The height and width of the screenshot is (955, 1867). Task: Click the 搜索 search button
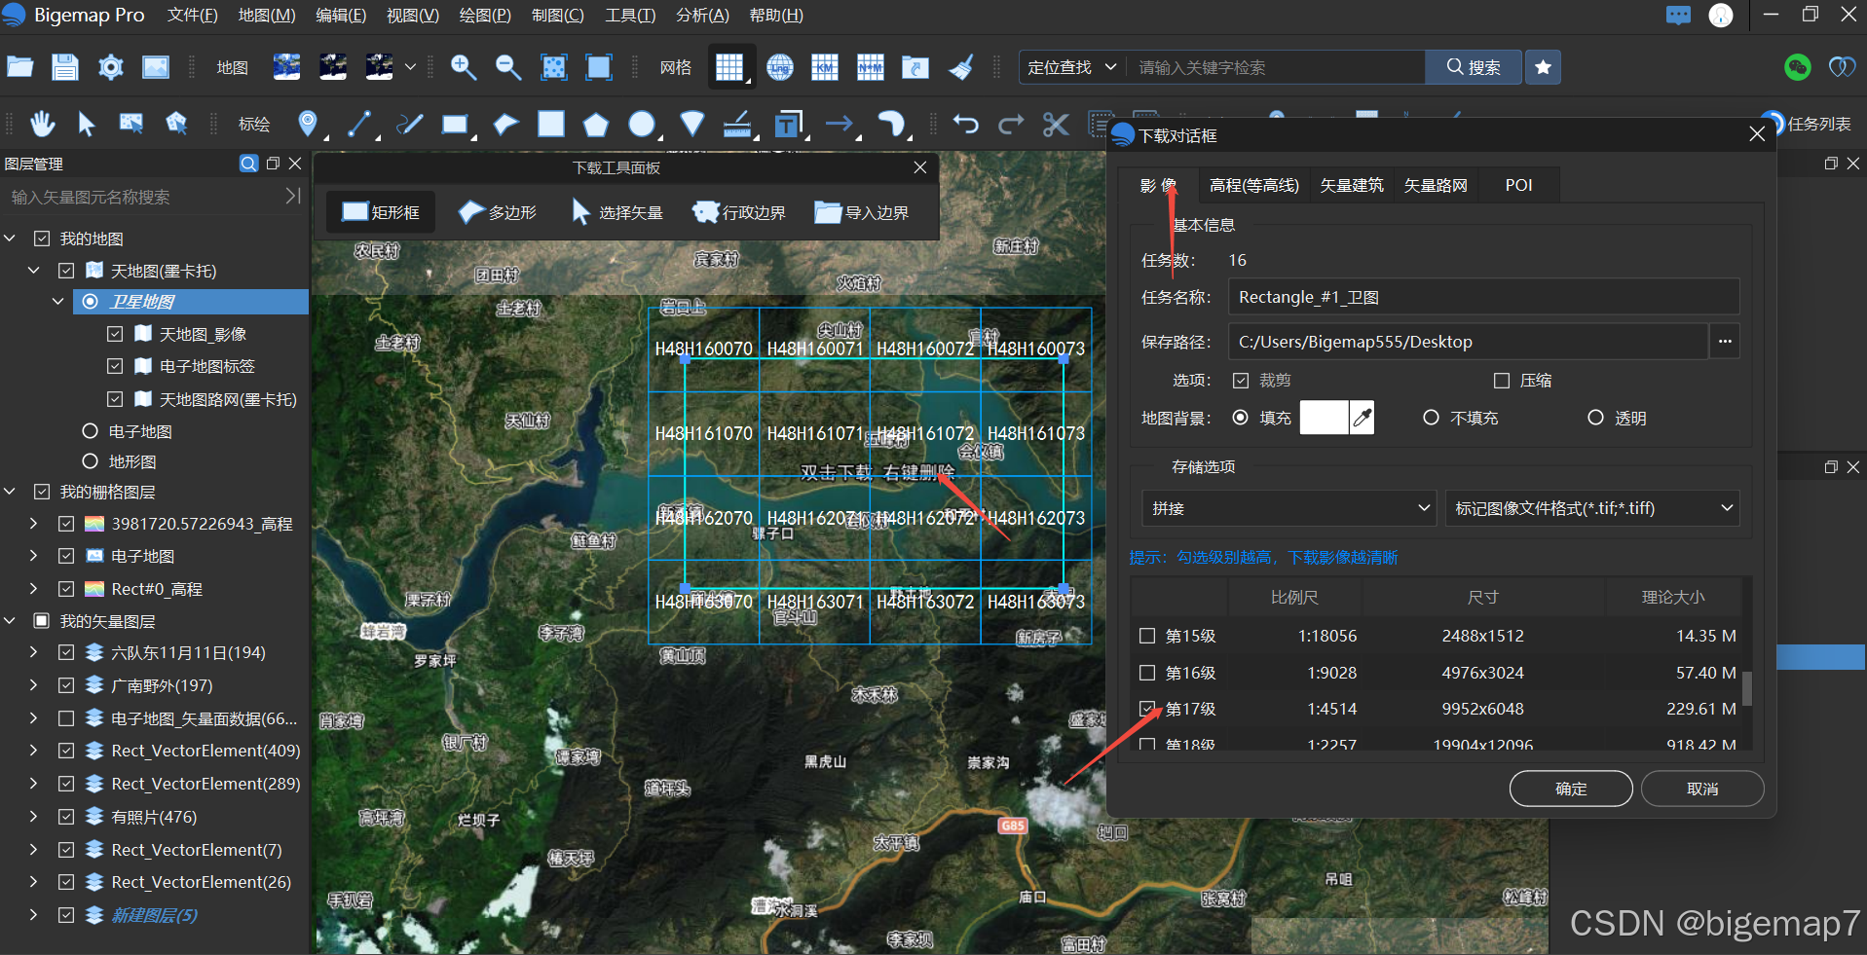point(1474,67)
